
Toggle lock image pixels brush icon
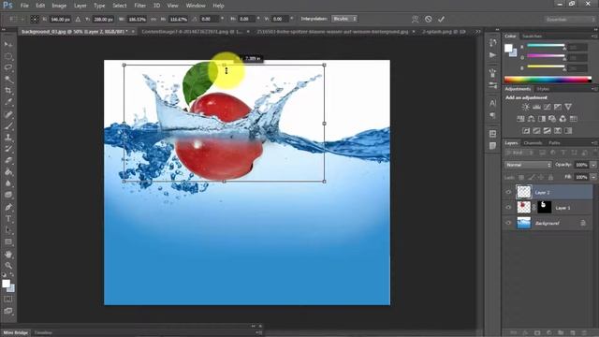tap(531, 177)
